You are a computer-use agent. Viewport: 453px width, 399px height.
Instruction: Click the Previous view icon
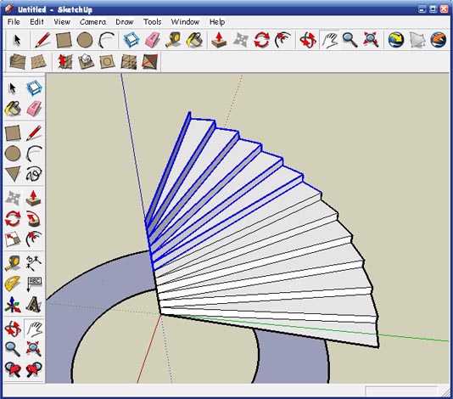pyautogui.click(x=13, y=369)
